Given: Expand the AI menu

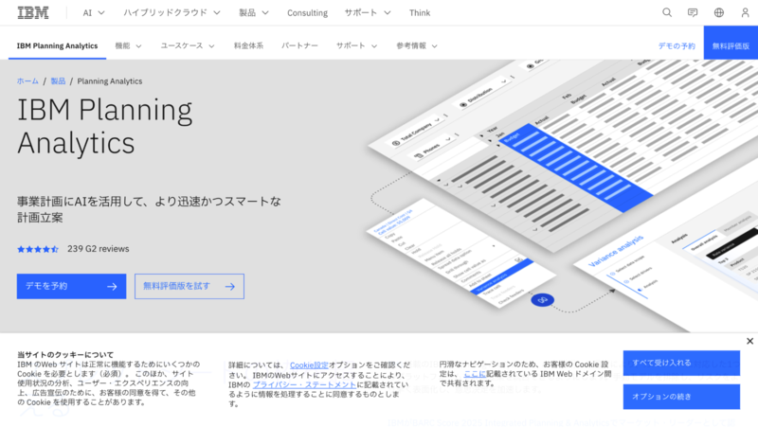Looking at the screenshot, I should 94,13.
